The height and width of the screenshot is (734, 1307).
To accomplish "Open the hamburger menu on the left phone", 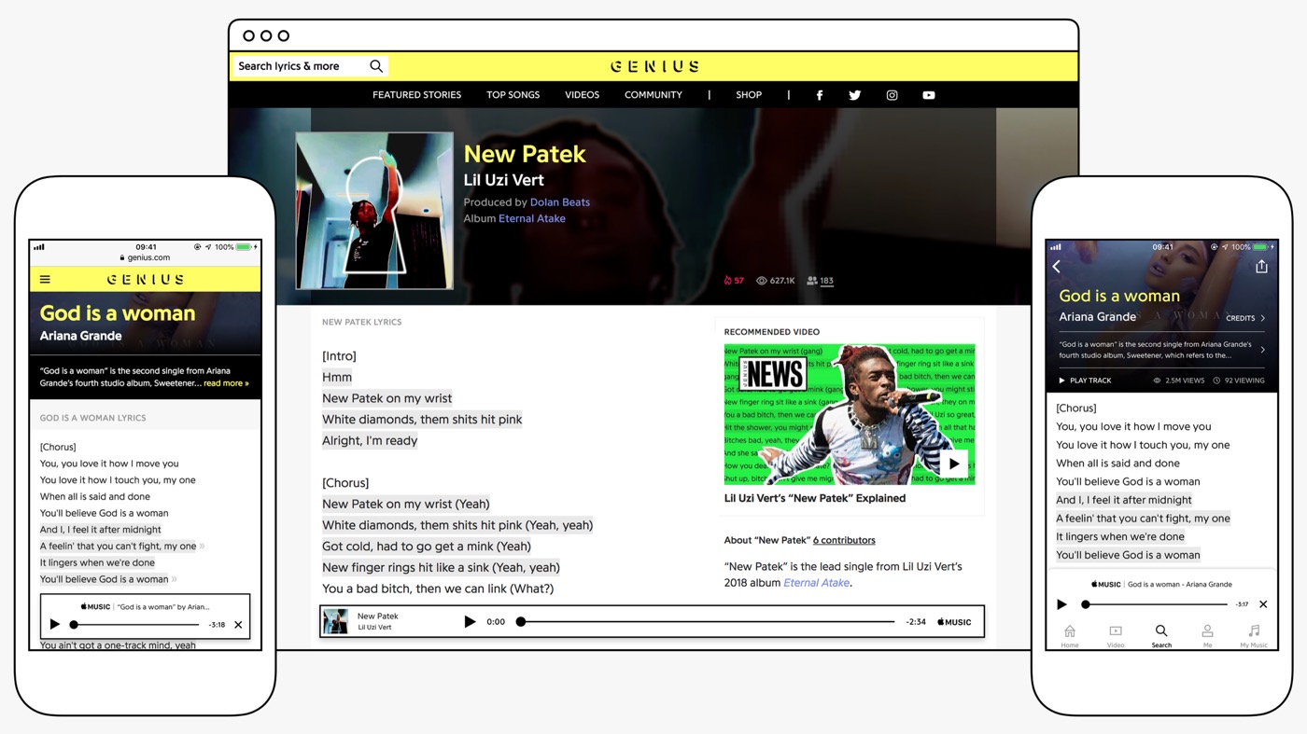I will (45, 279).
